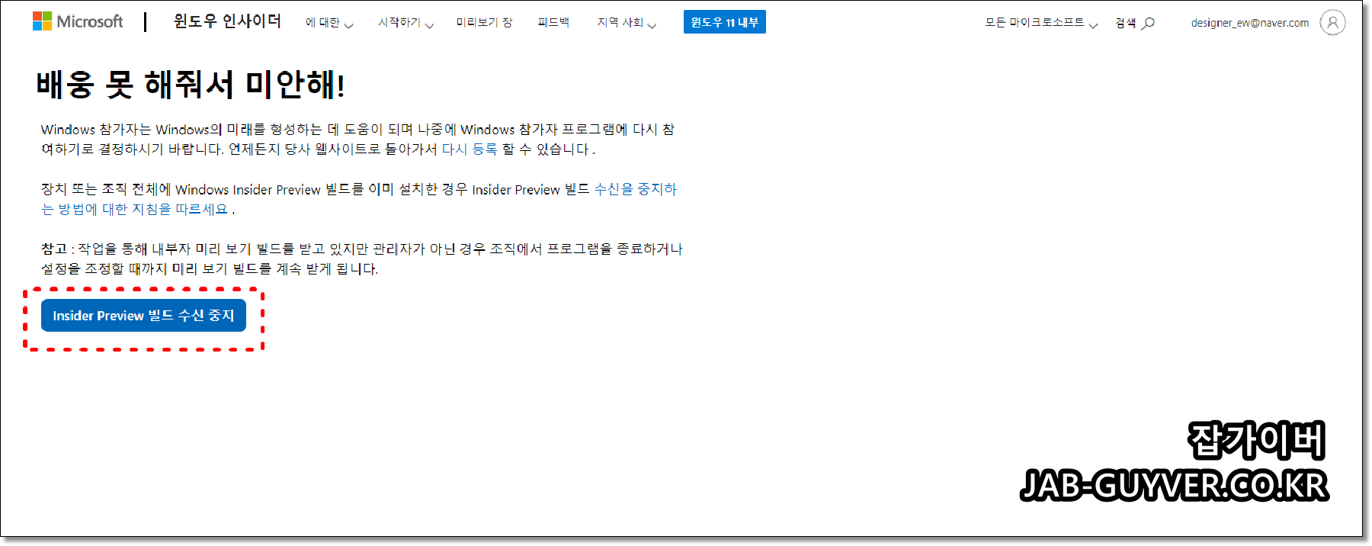The image size is (1372, 546).
Task: Click the 검색 magnifier icon
Action: point(1148,23)
